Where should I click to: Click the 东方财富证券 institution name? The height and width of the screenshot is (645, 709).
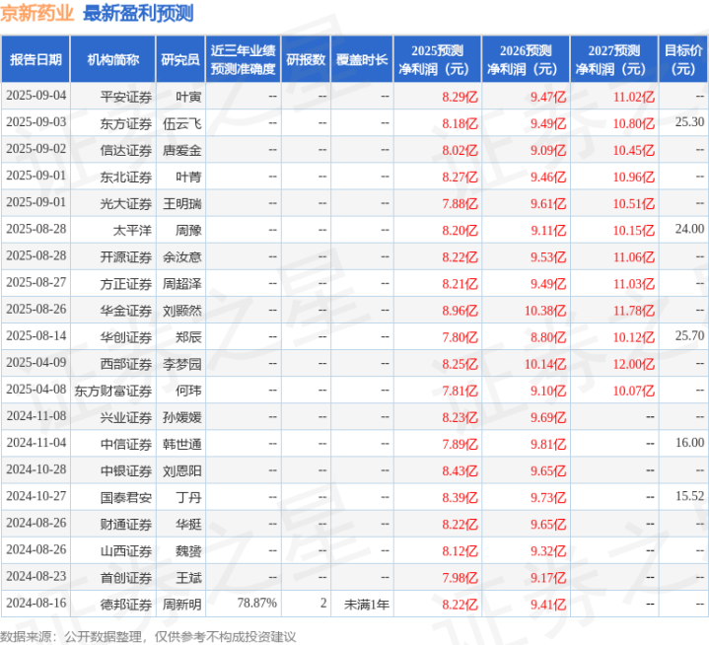[112, 390]
